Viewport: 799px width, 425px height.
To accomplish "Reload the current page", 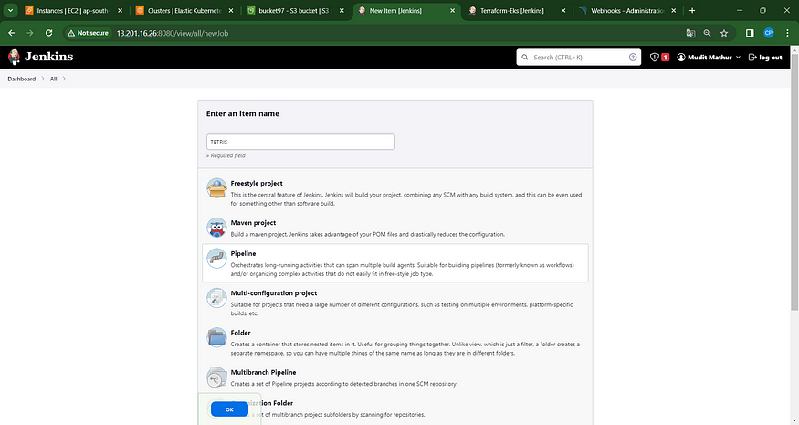I will point(49,33).
